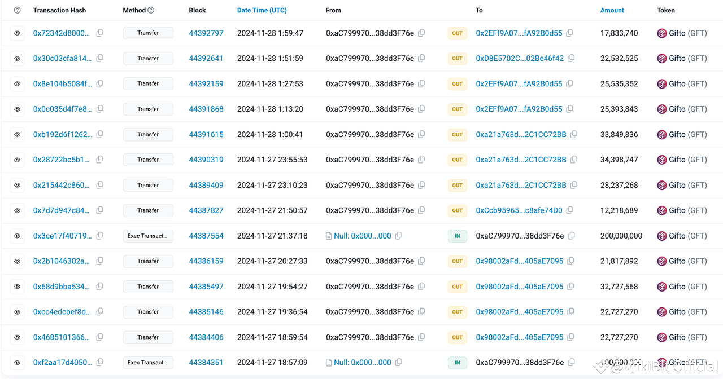Click Transfer method badge in block 44392641 row
Viewport: 723px width, 379px height.
tap(148, 59)
